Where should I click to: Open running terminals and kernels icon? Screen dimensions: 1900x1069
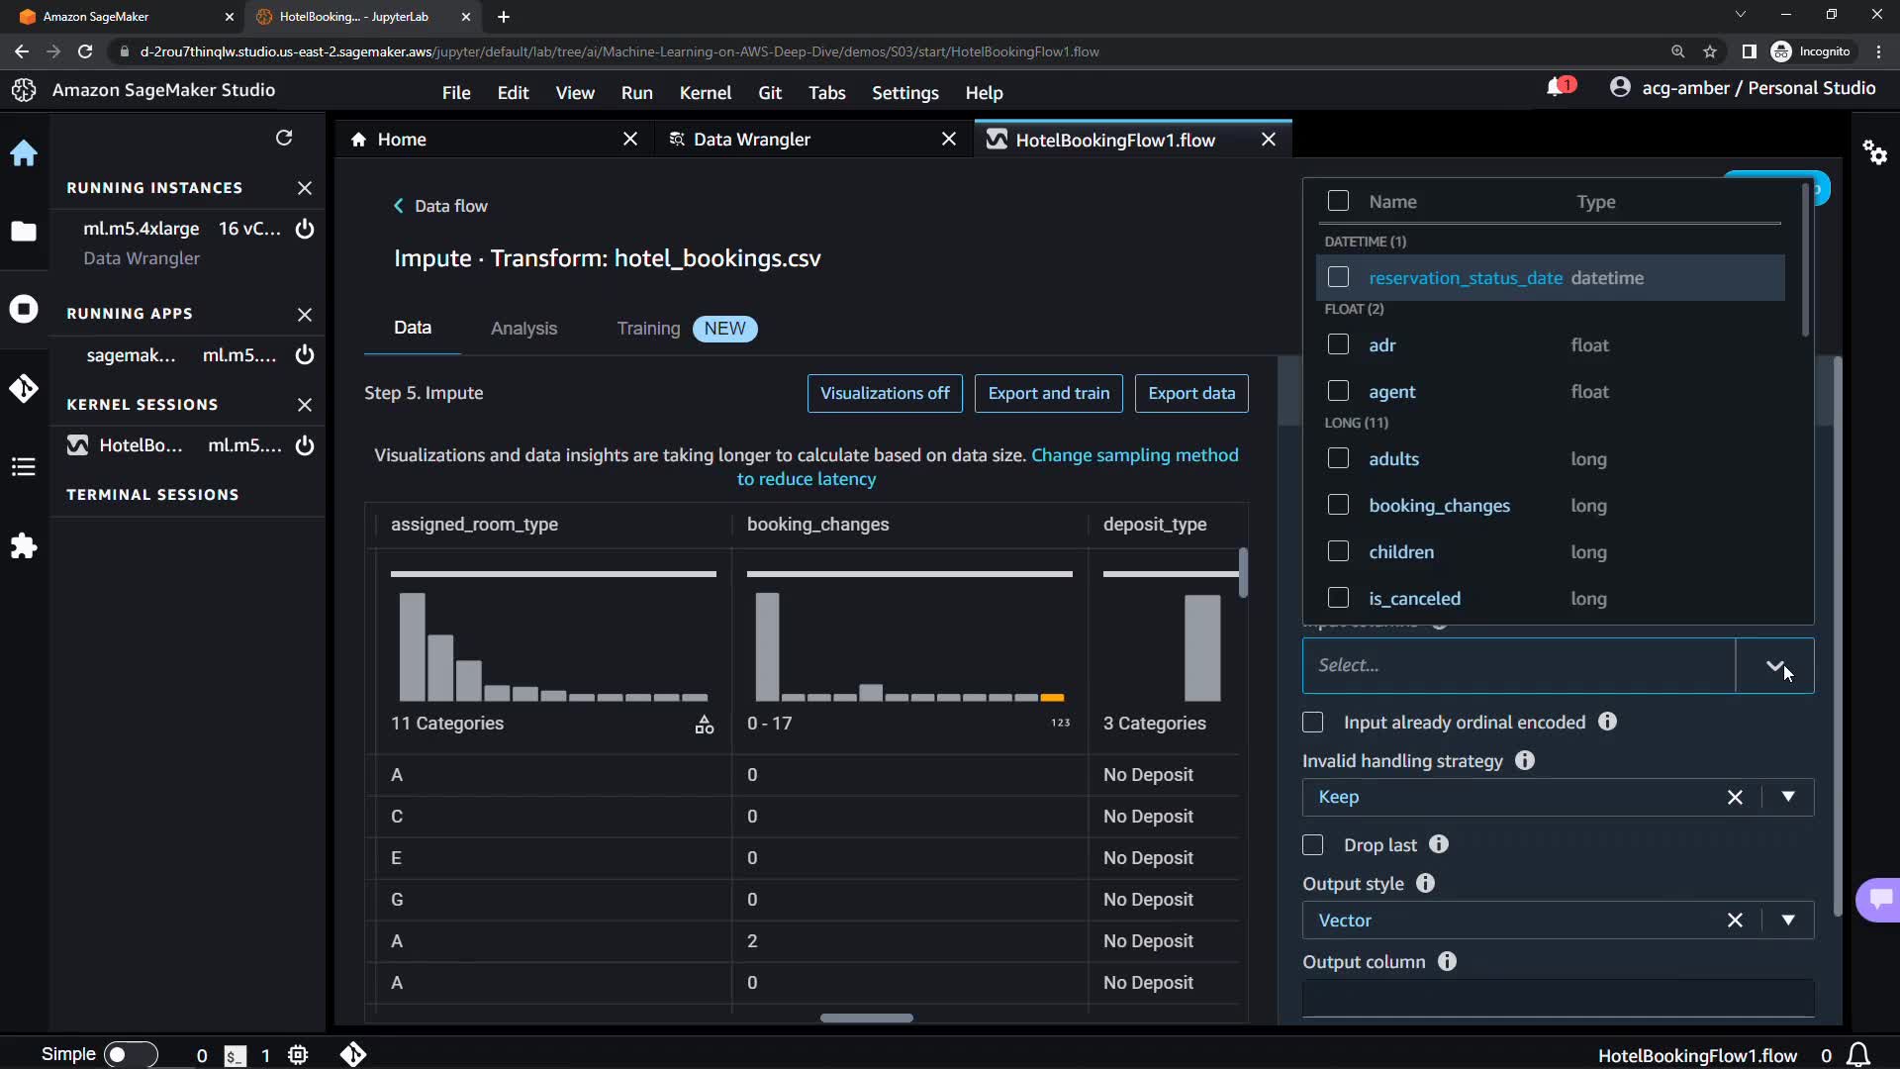click(24, 310)
